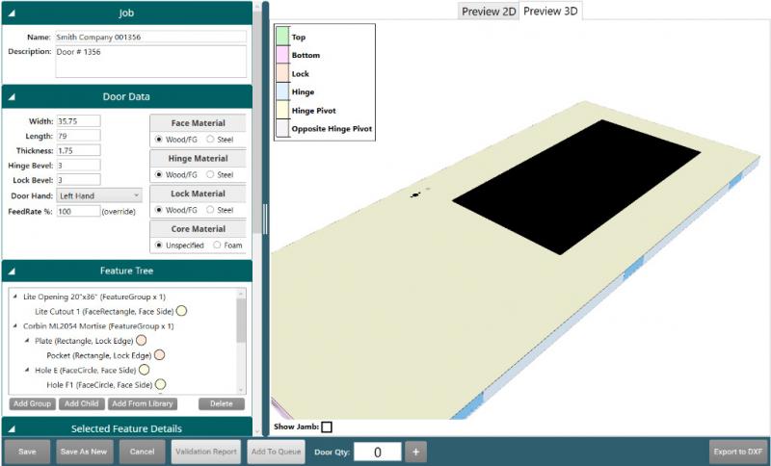Switch to the Preview 2D tab
Screen dimensions: 771x466
point(489,12)
